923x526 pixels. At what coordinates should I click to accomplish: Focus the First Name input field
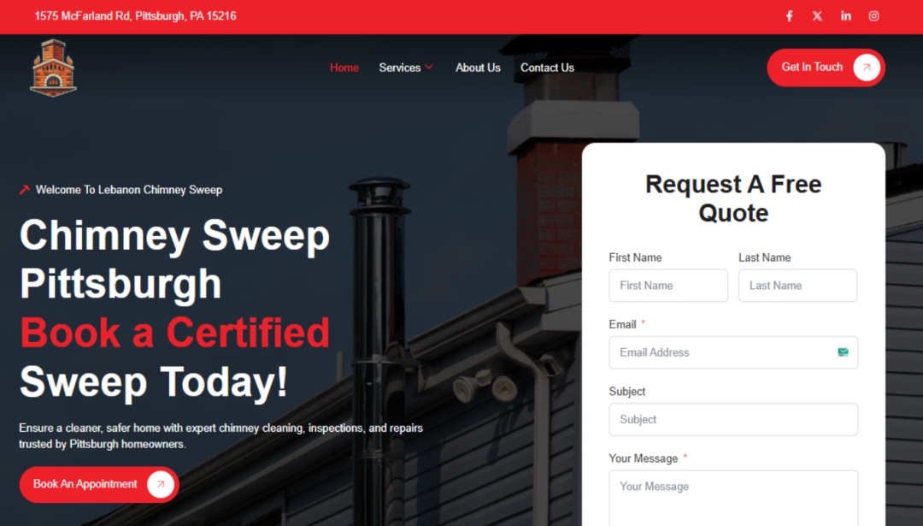[x=668, y=286]
